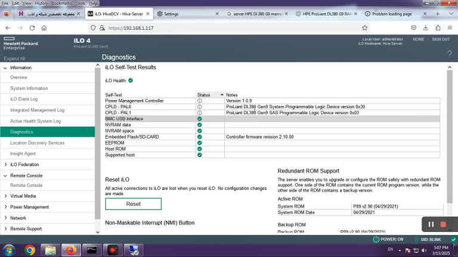
Task: Expand the Power Management section
Action: click(5, 207)
